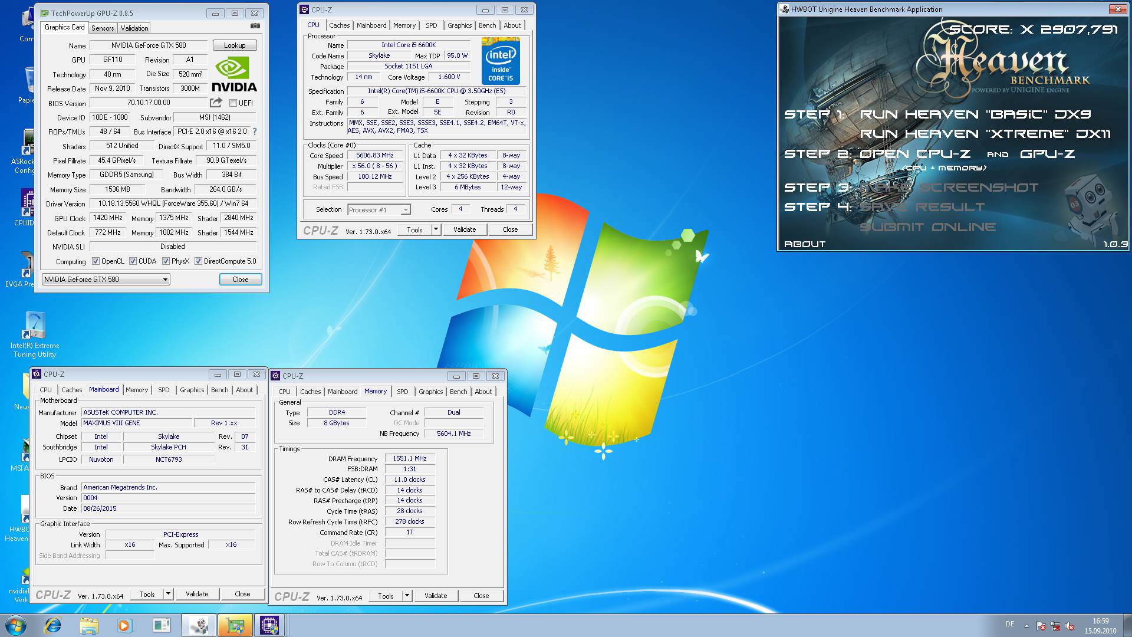
Task: Open the NVIDIA GeForce GTX 580 GPU dropdown
Action: tap(106, 280)
